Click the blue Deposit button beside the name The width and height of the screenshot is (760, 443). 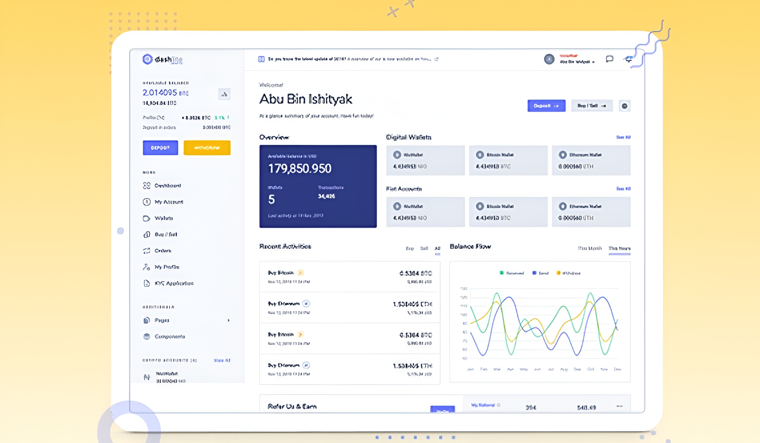tap(546, 106)
